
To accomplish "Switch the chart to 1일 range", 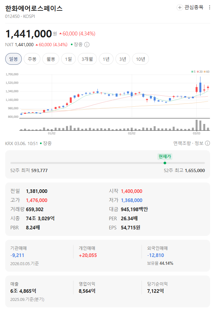I will (x=68, y=59).
